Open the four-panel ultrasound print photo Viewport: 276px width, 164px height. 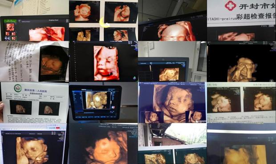pyautogui.click(x=103, y=20)
